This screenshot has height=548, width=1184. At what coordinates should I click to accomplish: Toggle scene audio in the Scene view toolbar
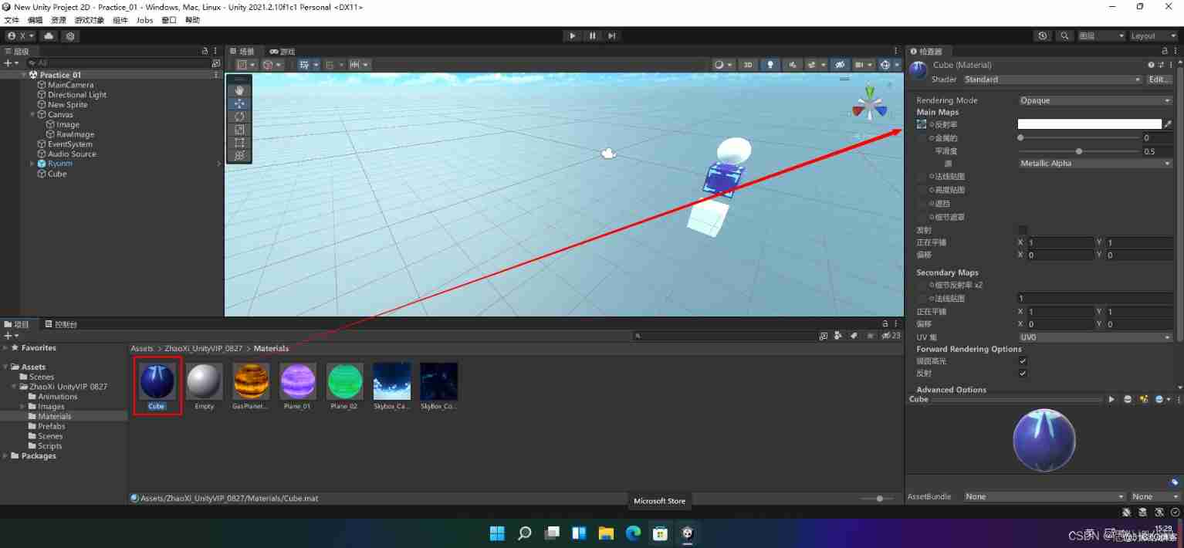coord(793,64)
